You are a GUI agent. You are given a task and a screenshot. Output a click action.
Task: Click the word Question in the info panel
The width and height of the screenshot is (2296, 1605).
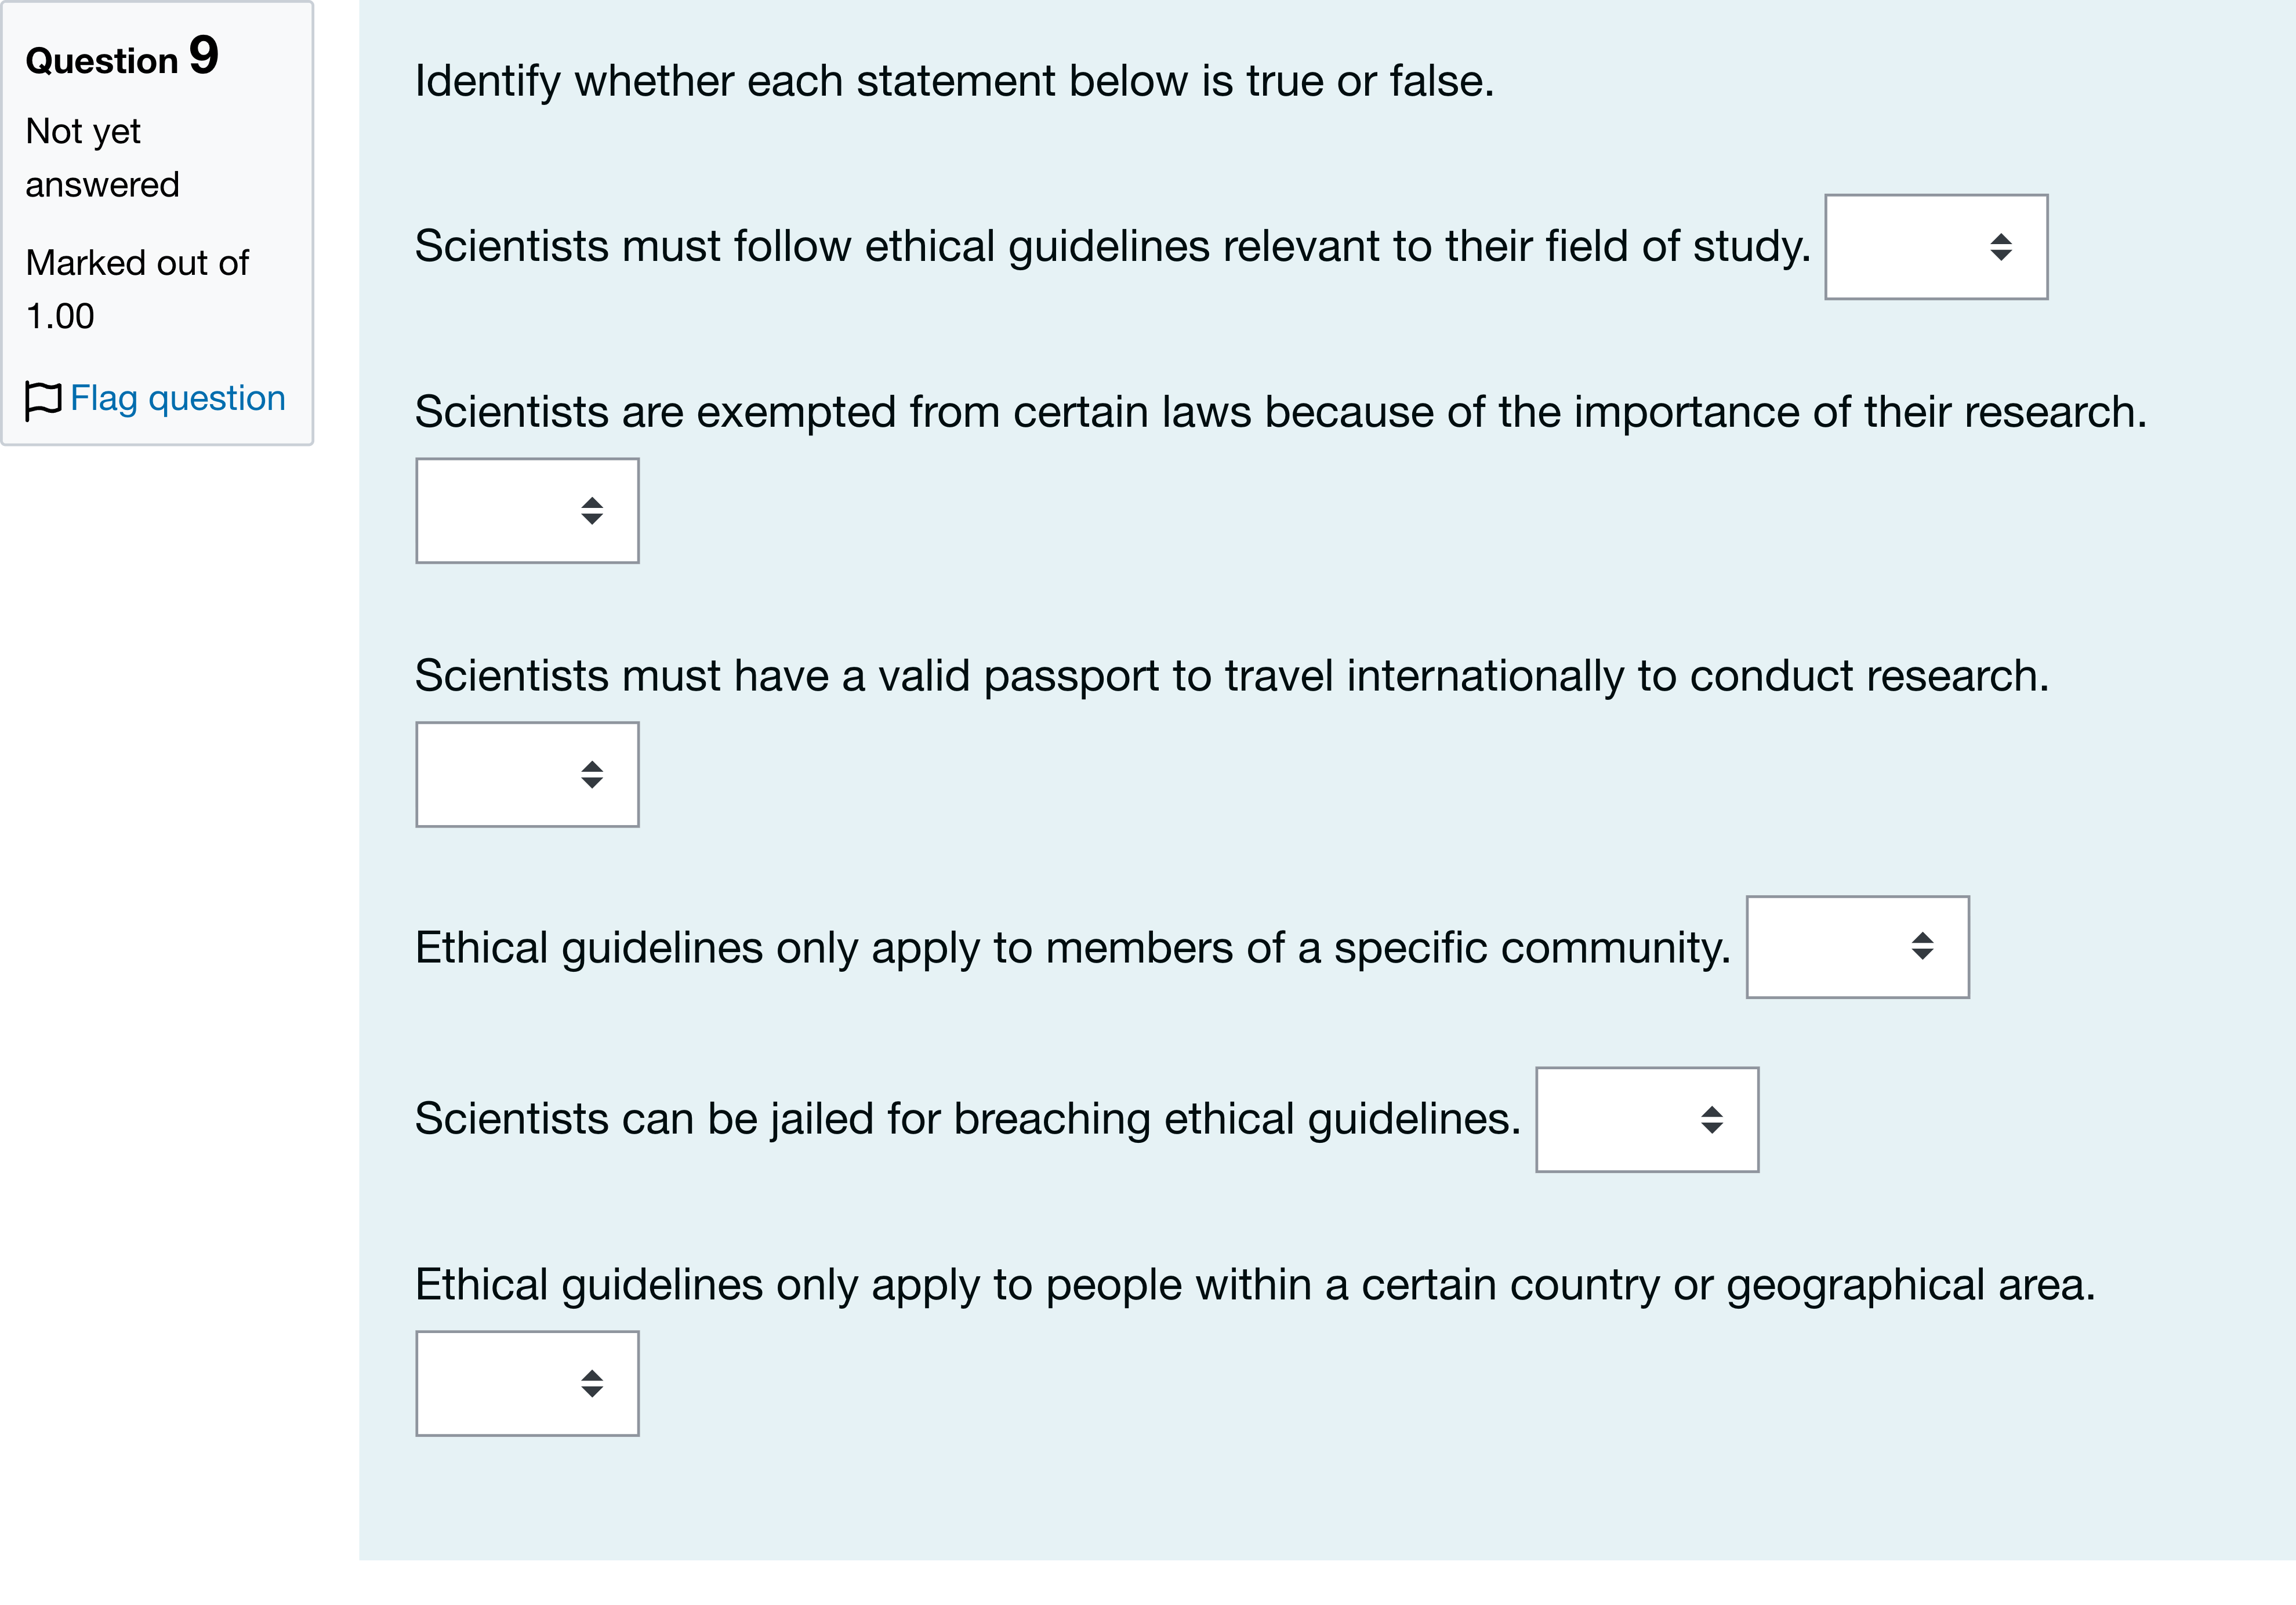[x=101, y=61]
